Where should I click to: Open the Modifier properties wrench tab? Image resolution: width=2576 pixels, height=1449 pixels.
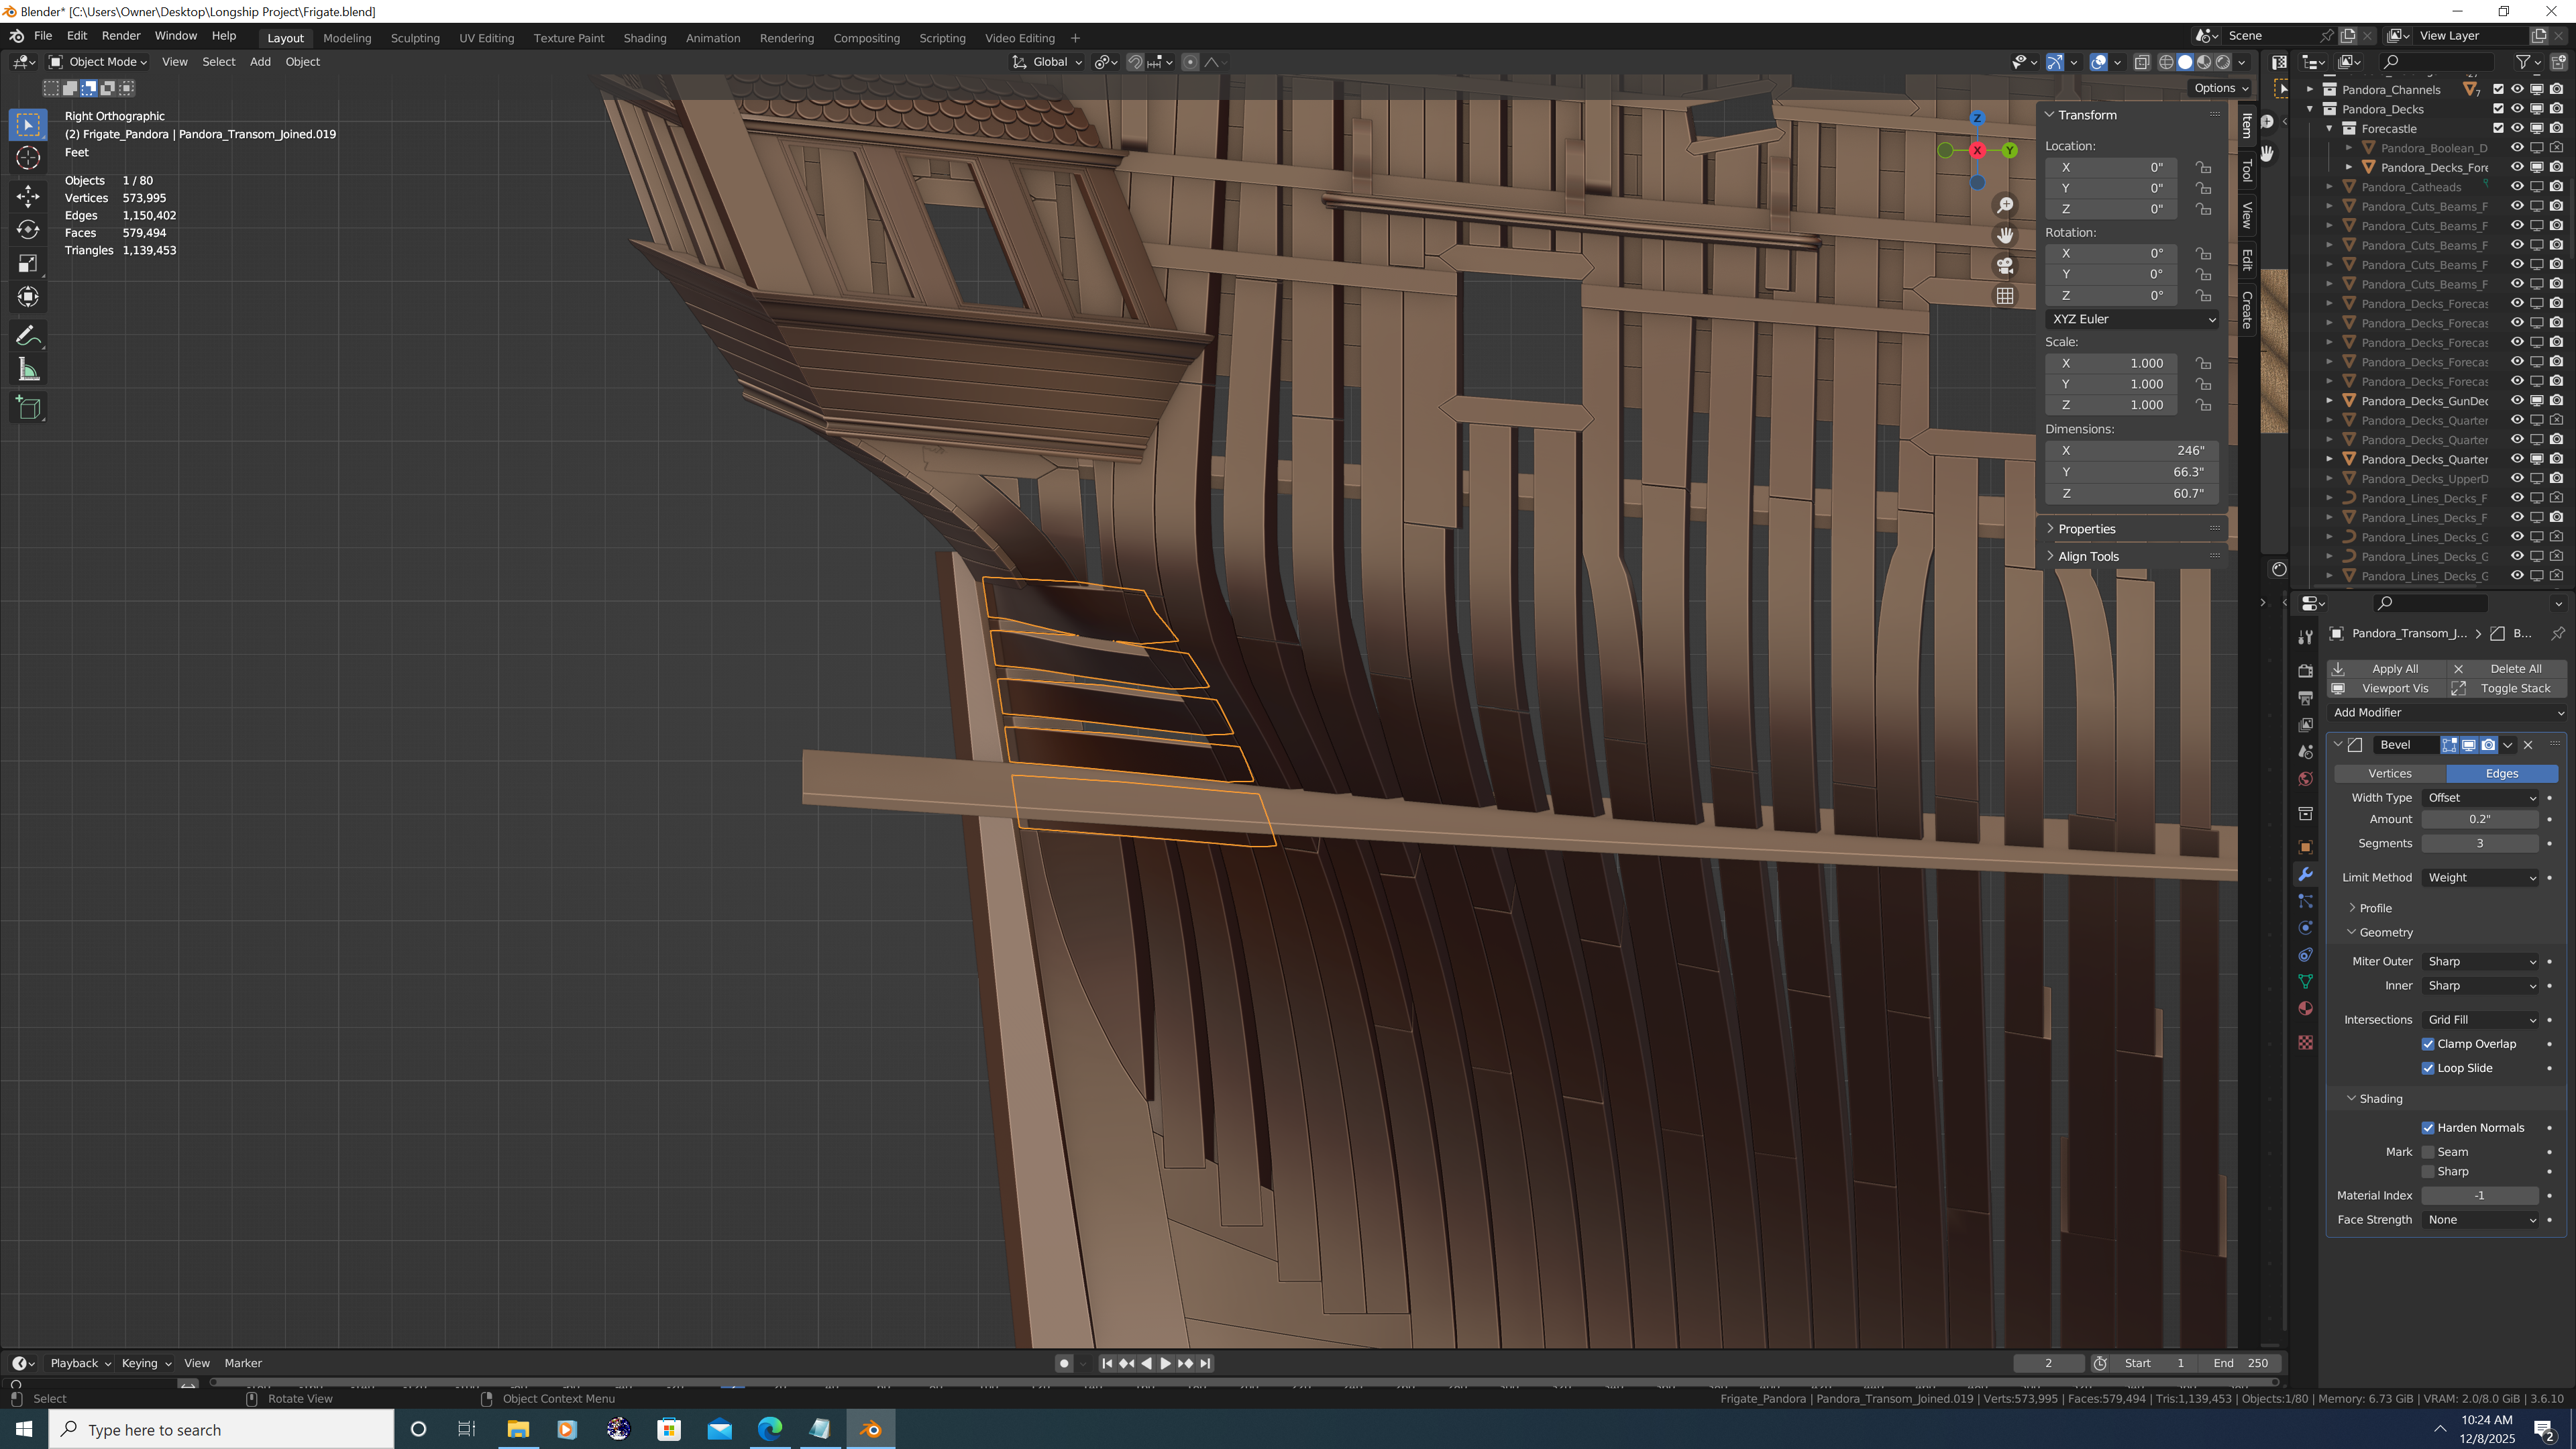[x=2305, y=874]
